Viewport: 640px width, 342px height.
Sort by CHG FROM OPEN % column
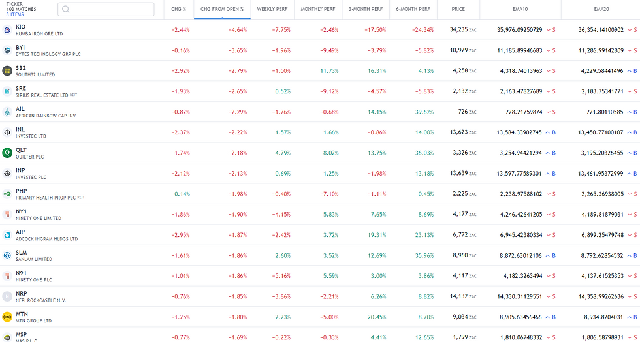[222, 9]
